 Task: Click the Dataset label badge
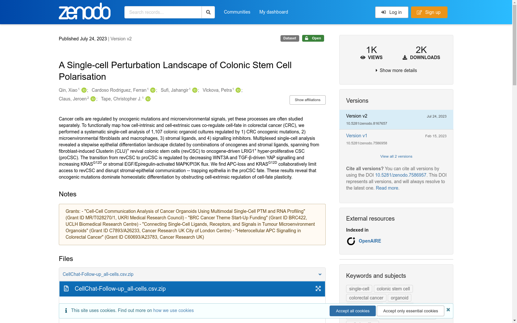tap(290, 38)
